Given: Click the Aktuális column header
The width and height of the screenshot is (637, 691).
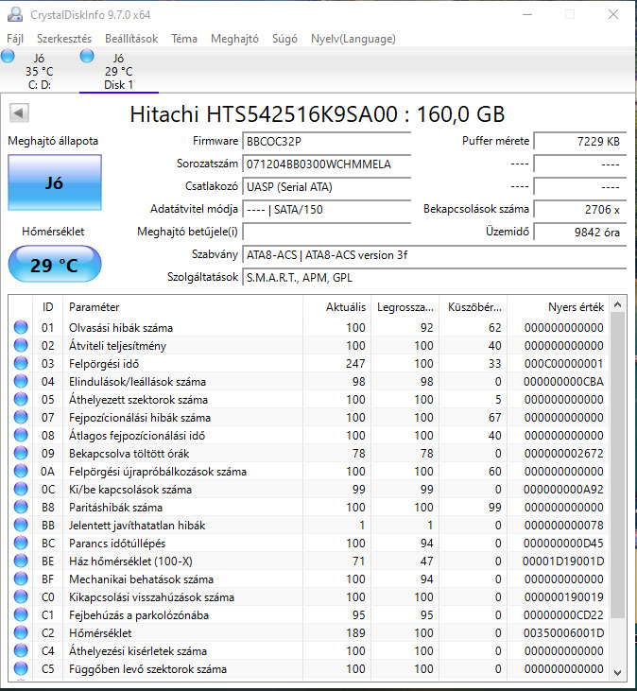Looking at the screenshot, I should pos(337,307).
